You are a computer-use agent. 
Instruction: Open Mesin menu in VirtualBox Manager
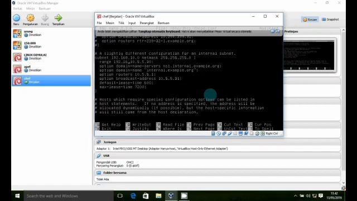[x=30, y=9]
